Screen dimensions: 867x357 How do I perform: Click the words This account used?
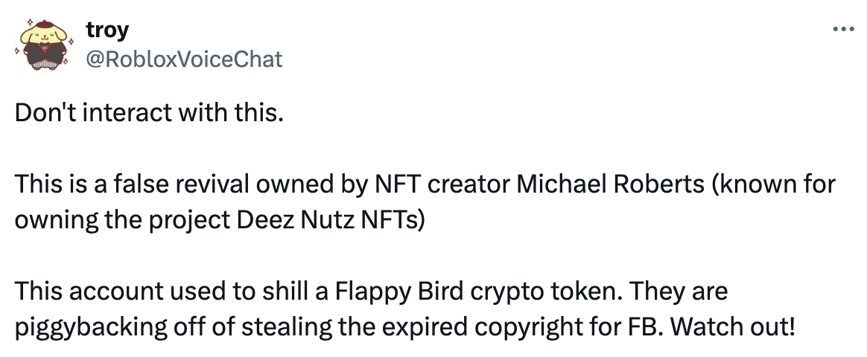(114, 292)
